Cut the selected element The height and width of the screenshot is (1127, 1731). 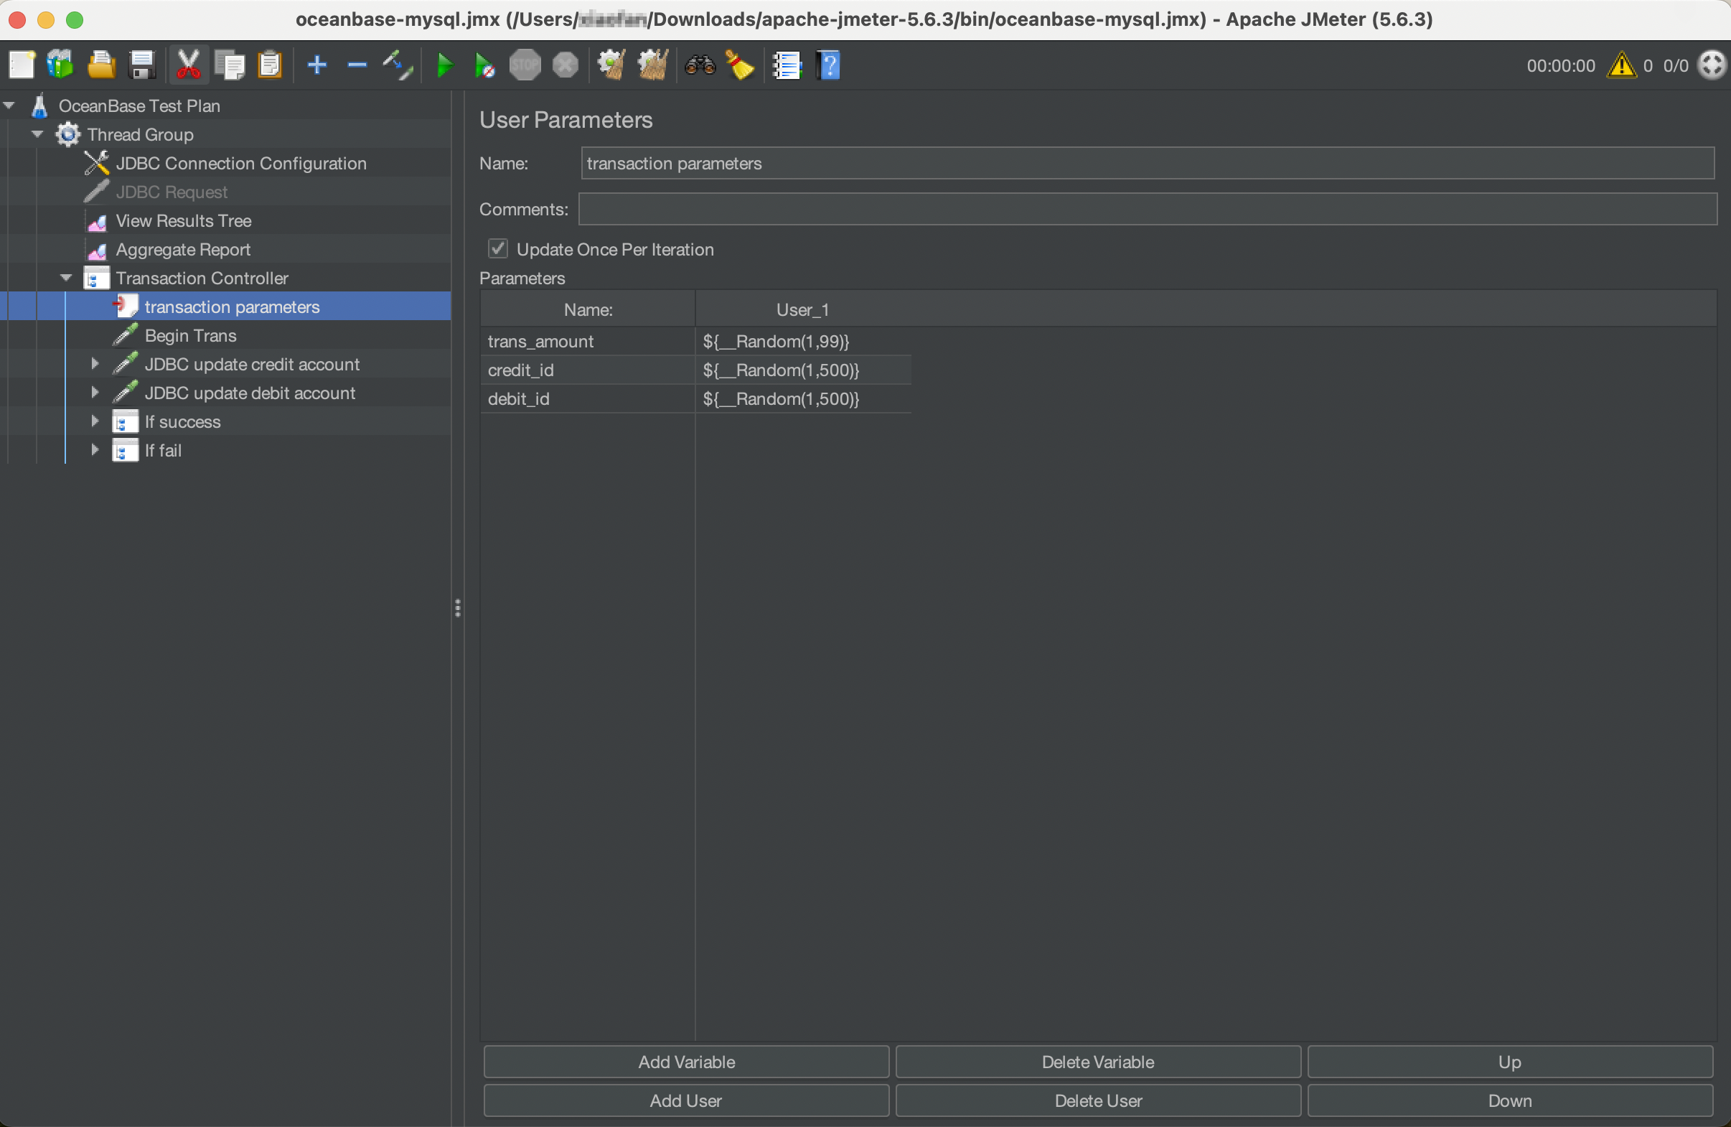(188, 65)
